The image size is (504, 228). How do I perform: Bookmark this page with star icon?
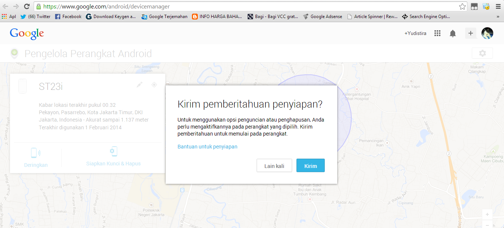click(x=462, y=6)
